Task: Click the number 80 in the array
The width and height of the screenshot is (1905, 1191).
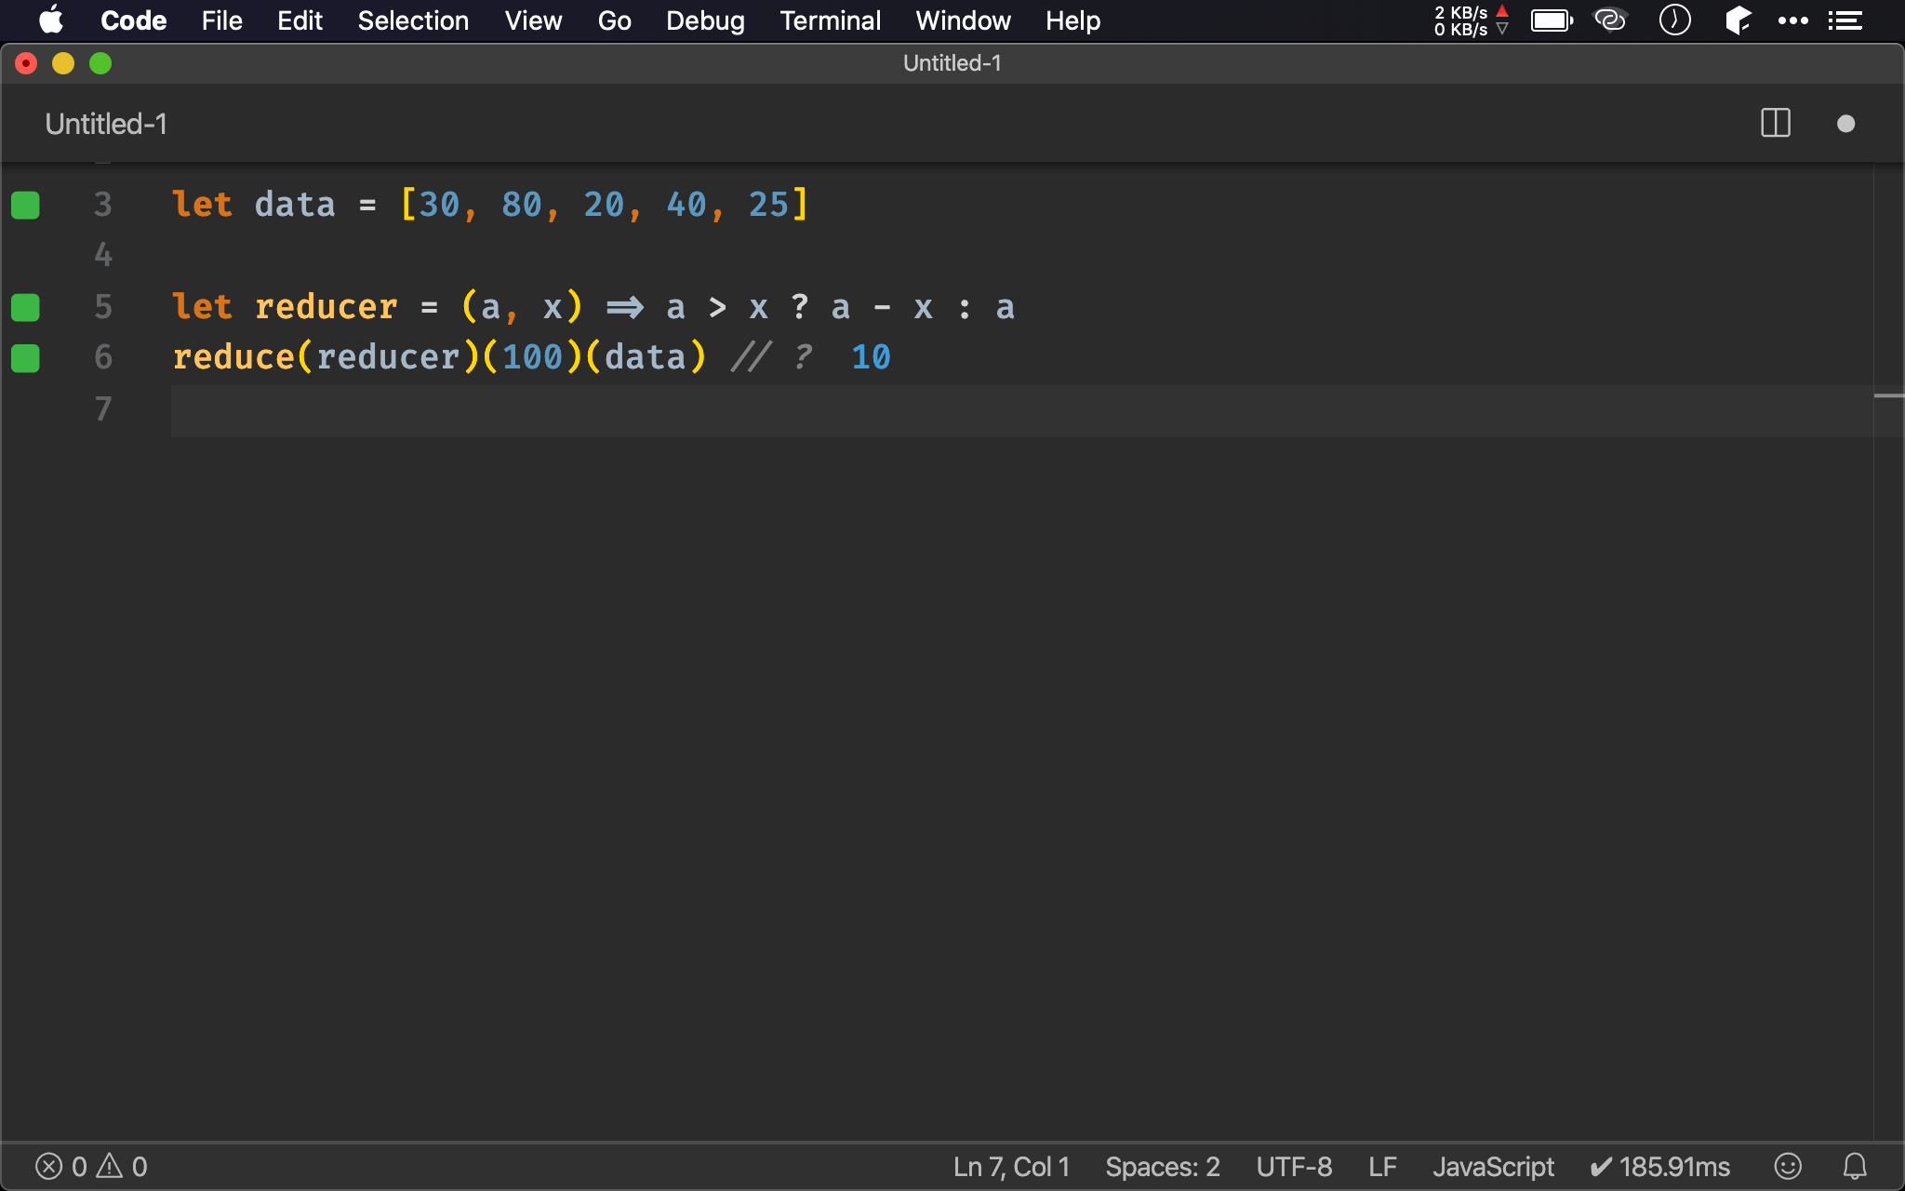Action: coord(521,205)
